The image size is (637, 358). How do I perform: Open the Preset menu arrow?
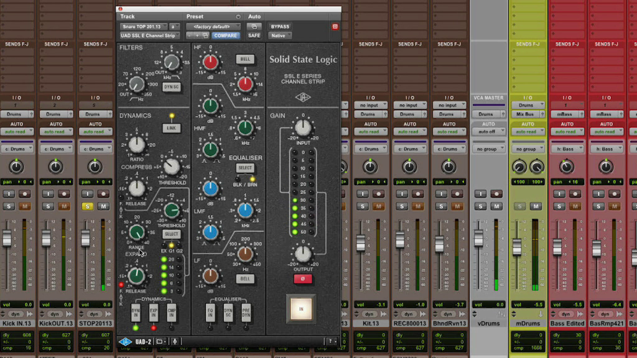coord(238,17)
